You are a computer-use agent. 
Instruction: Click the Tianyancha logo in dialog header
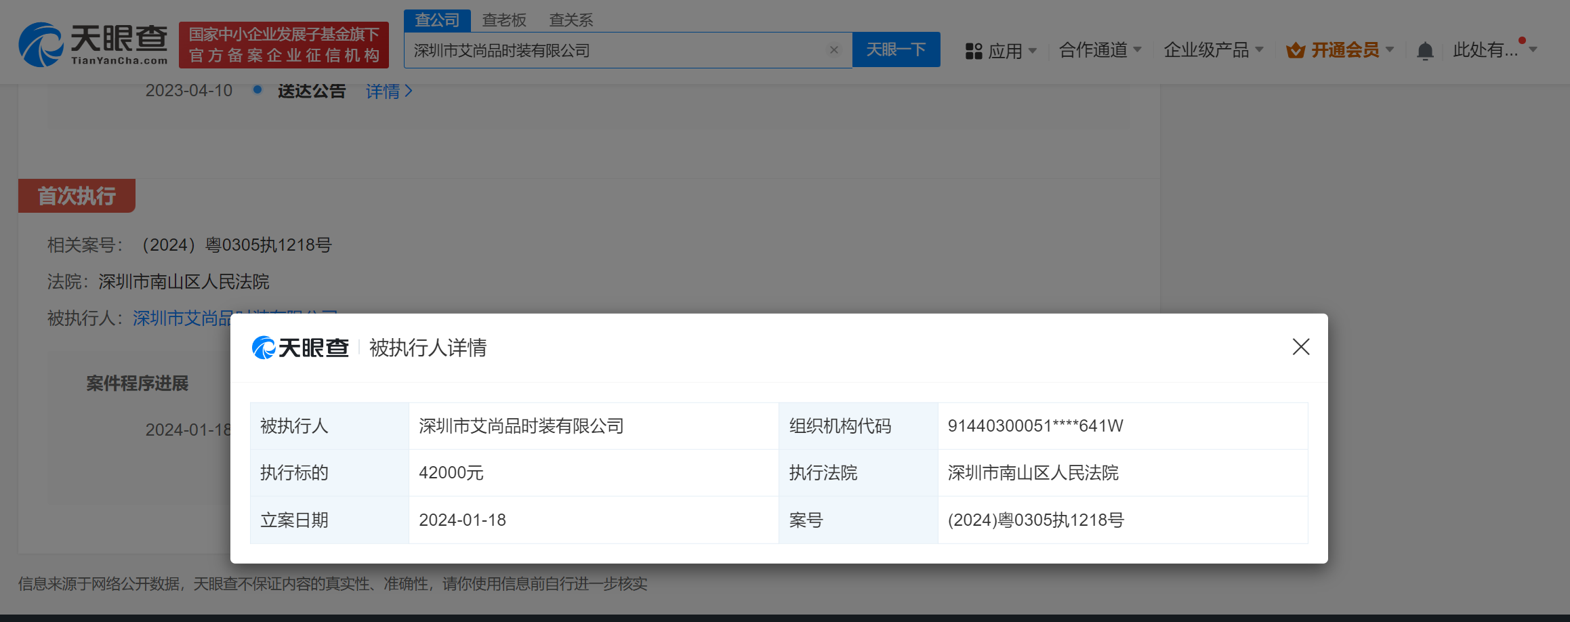click(x=300, y=348)
